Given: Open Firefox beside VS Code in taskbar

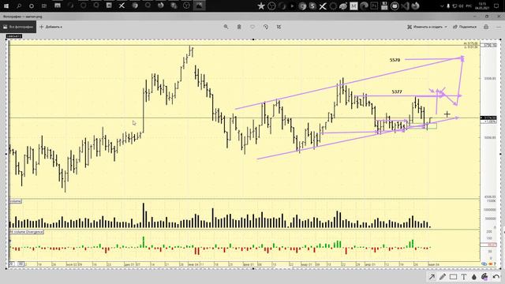Looking at the screenshot, I should (416, 6).
